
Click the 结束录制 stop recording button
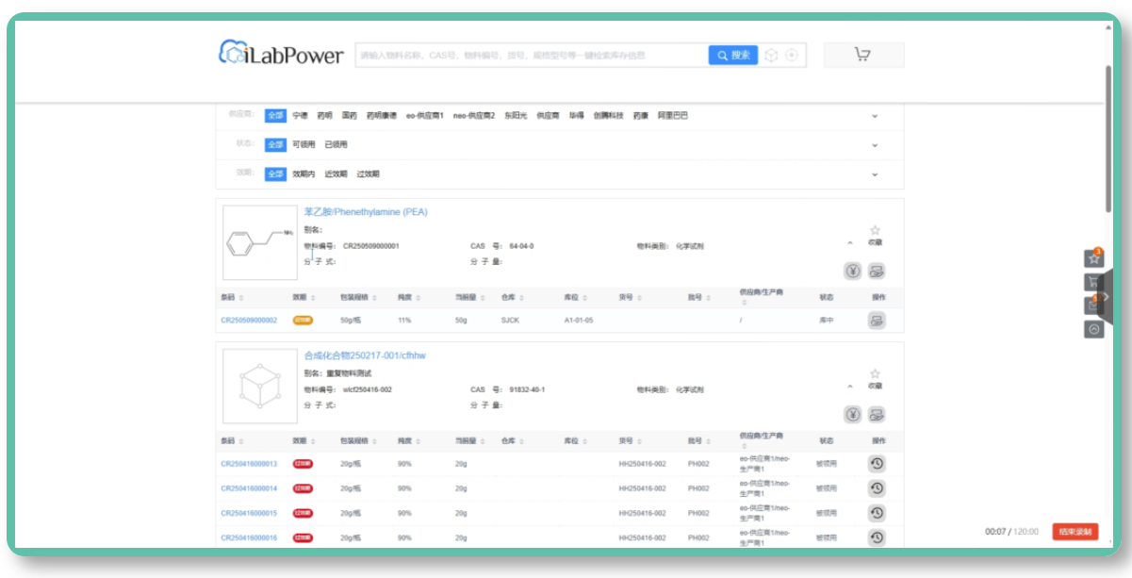pos(1075,532)
